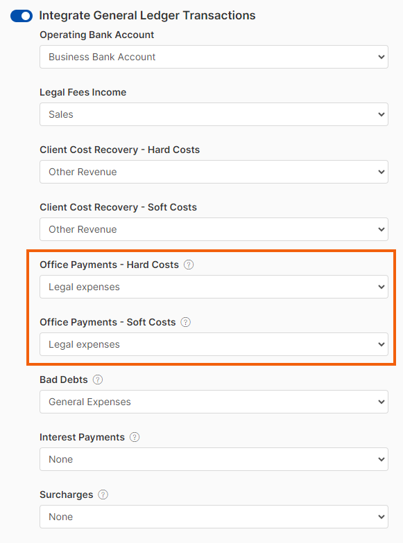Open the Surcharges dropdown
The height and width of the screenshot is (543, 403).
tap(214, 517)
